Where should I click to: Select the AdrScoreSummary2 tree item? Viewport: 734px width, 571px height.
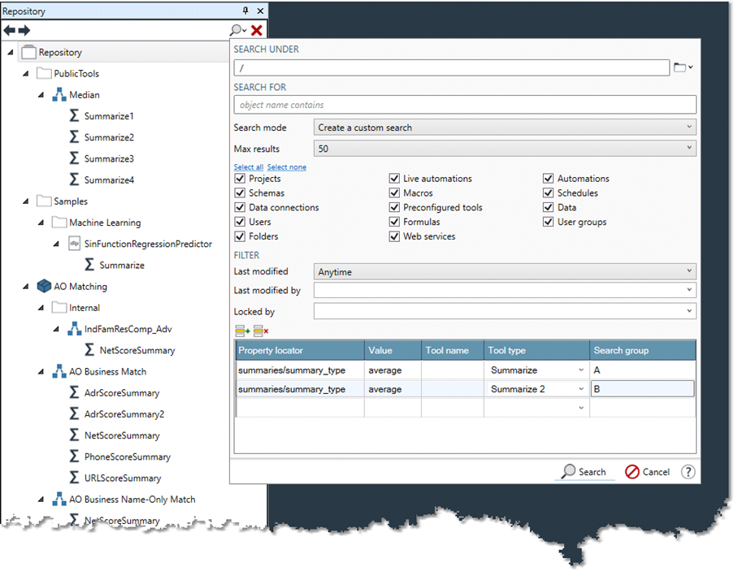click(x=124, y=414)
